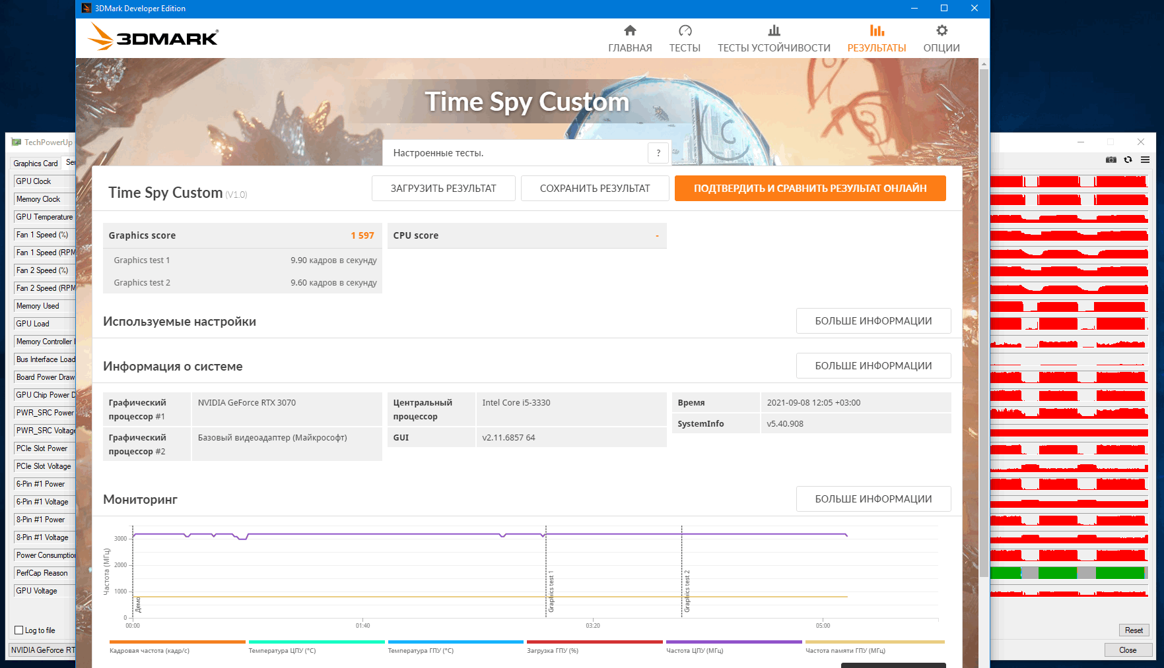Click CPU score header
1164x668 pixels.
click(527, 235)
